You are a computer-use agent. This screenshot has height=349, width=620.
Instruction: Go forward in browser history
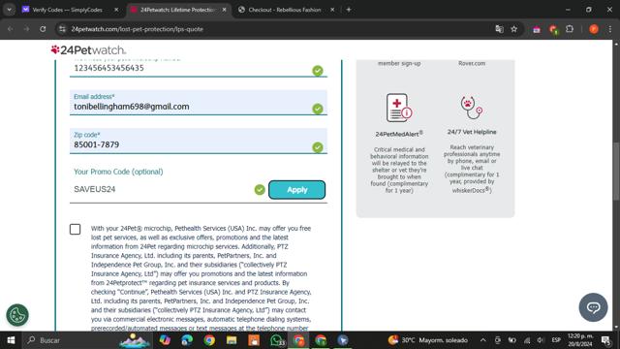tap(26, 29)
